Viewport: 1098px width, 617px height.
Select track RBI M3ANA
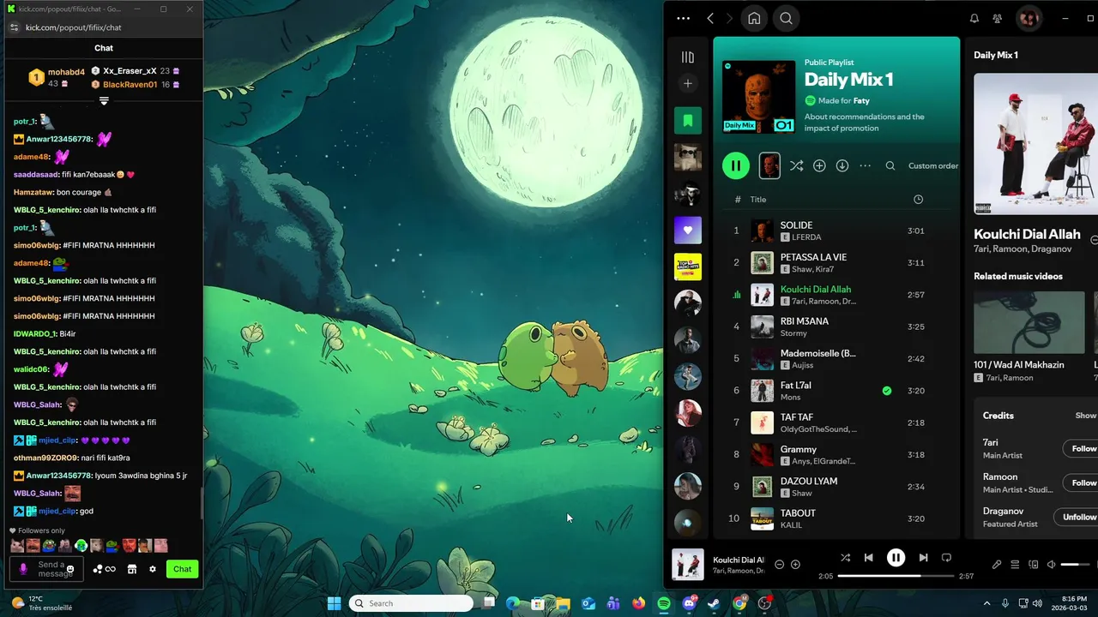(837, 326)
